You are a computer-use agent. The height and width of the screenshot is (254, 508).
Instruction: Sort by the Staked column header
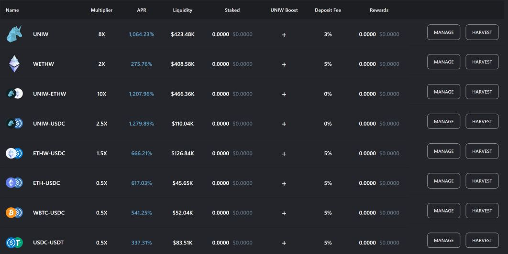(232, 10)
